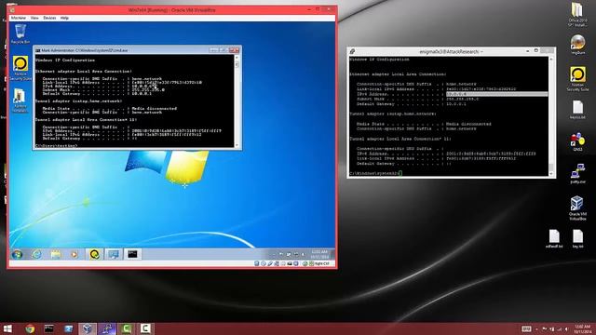
Task: Click the PuTTY command prompt cursor line
Action: click(x=375, y=173)
